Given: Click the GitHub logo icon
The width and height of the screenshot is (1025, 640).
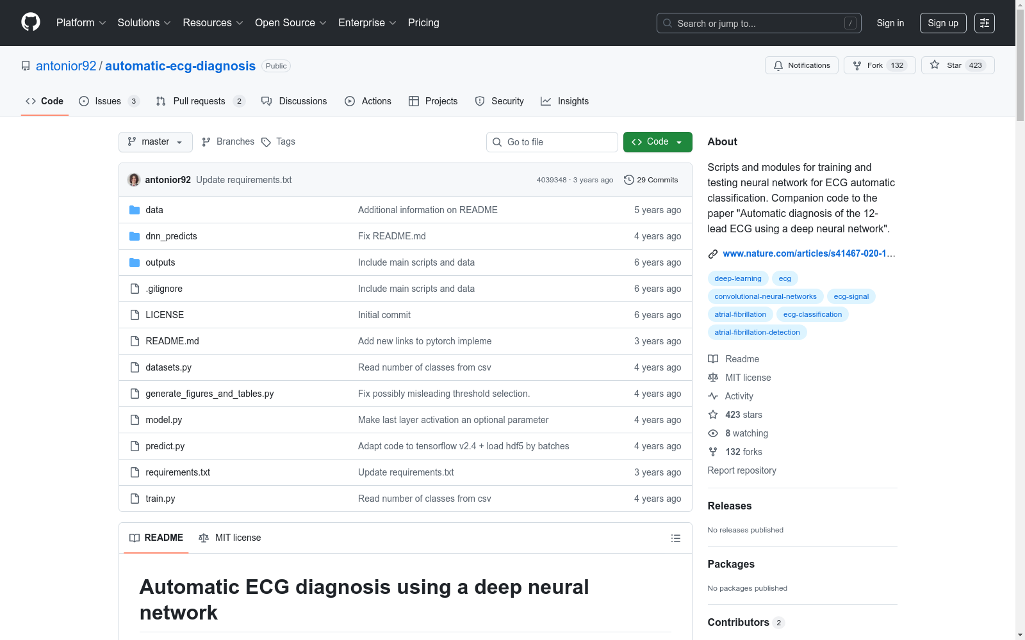Looking at the screenshot, I should pos(31,22).
